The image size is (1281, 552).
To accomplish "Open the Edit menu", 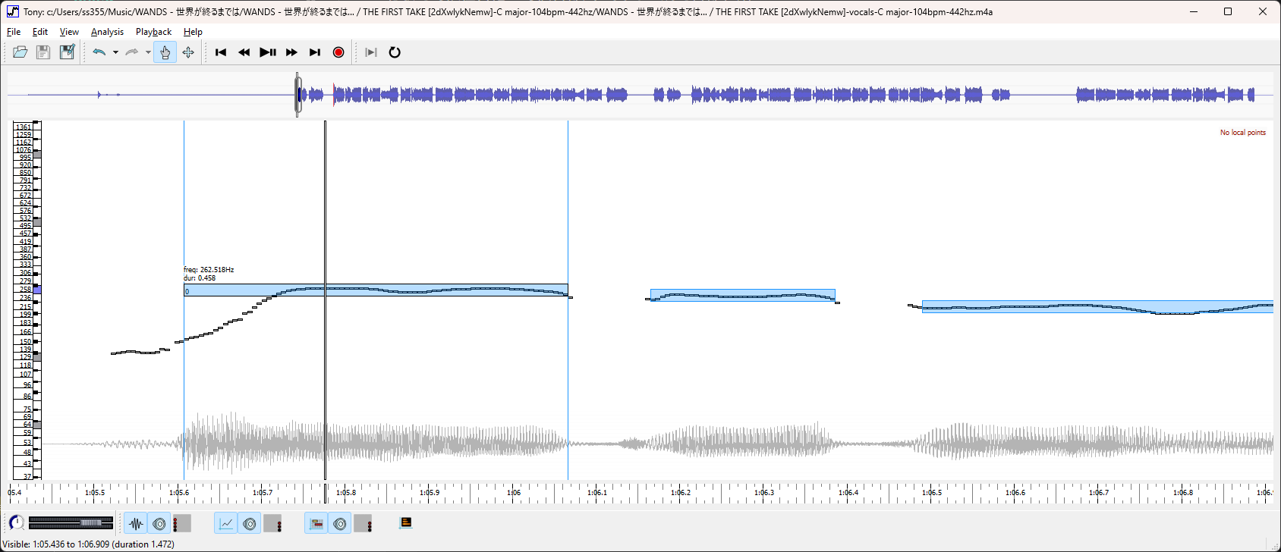I will (x=40, y=32).
